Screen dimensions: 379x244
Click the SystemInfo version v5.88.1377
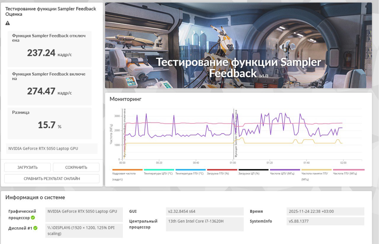325,221
